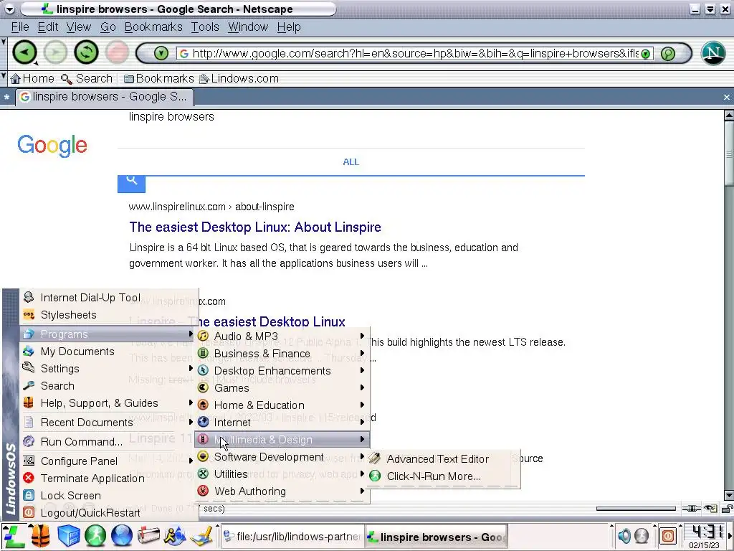Open the File menu in Netscape
734x551 pixels.
(19, 27)
